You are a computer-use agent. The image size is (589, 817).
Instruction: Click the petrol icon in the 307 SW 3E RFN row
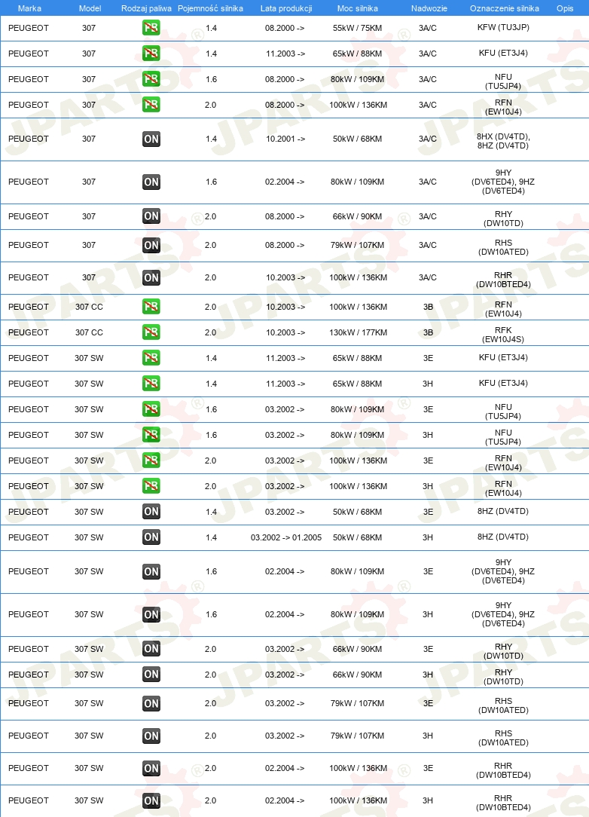coord(151,460)
